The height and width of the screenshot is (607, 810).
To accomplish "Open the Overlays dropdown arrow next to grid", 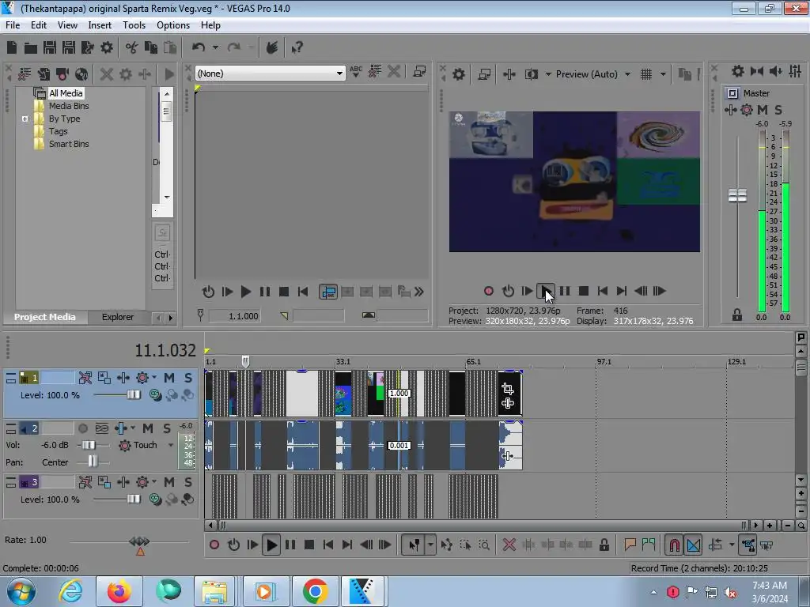I will [x=663, y=74].
